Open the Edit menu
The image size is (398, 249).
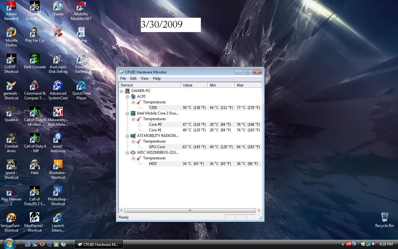point(133,78)
